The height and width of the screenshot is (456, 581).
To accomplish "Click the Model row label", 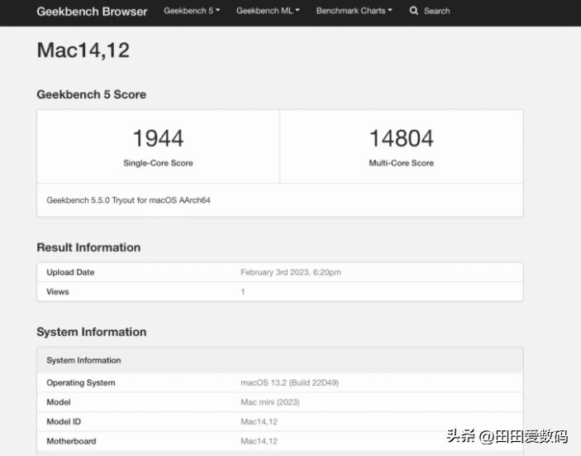I will [x=59, y=402].
